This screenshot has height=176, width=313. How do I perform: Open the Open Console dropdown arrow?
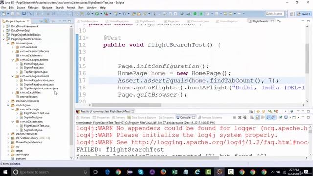pyautogui.click(x=299, y=117)
